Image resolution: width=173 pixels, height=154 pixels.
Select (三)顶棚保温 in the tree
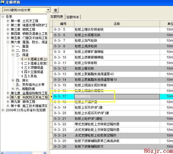pyautogui.click(x=34, y=68)
